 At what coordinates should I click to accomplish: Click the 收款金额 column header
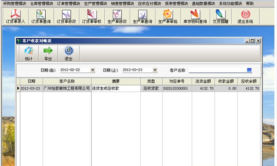click(x=226, y=81)
